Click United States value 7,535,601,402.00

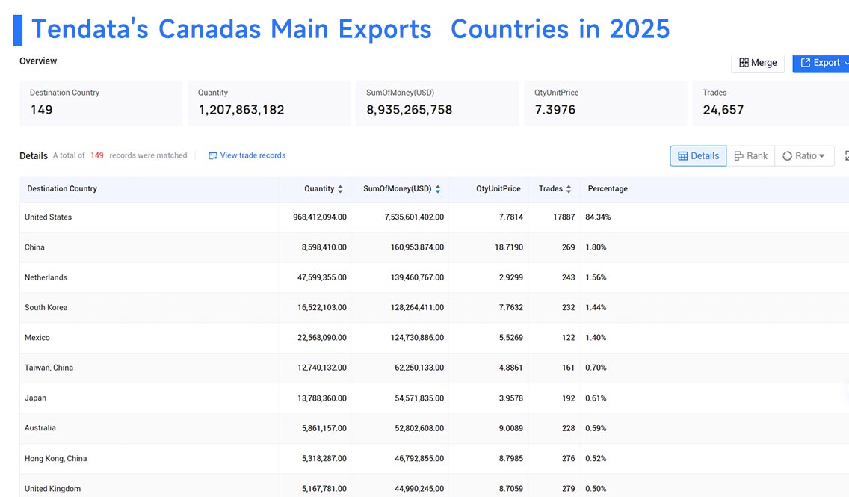pyautogui.click(x=414, y=217)
